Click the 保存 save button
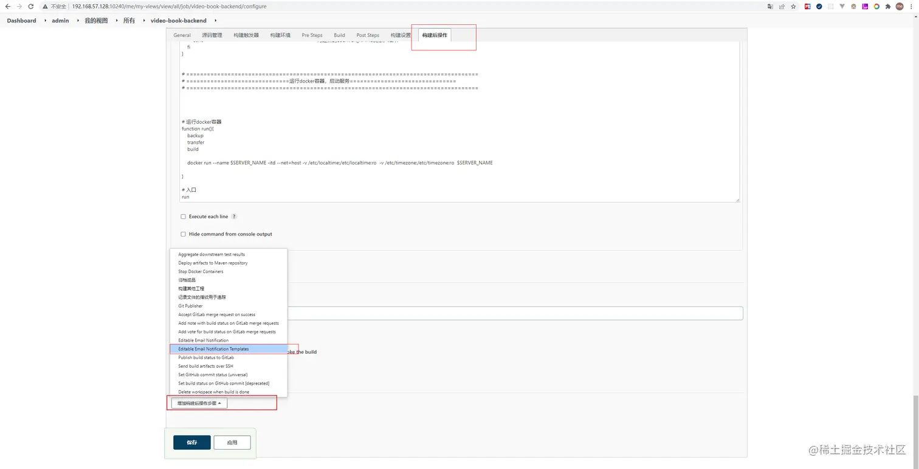The height and width of the screenshot is (469, 919). pyautogui.click(x=192, y=442)
